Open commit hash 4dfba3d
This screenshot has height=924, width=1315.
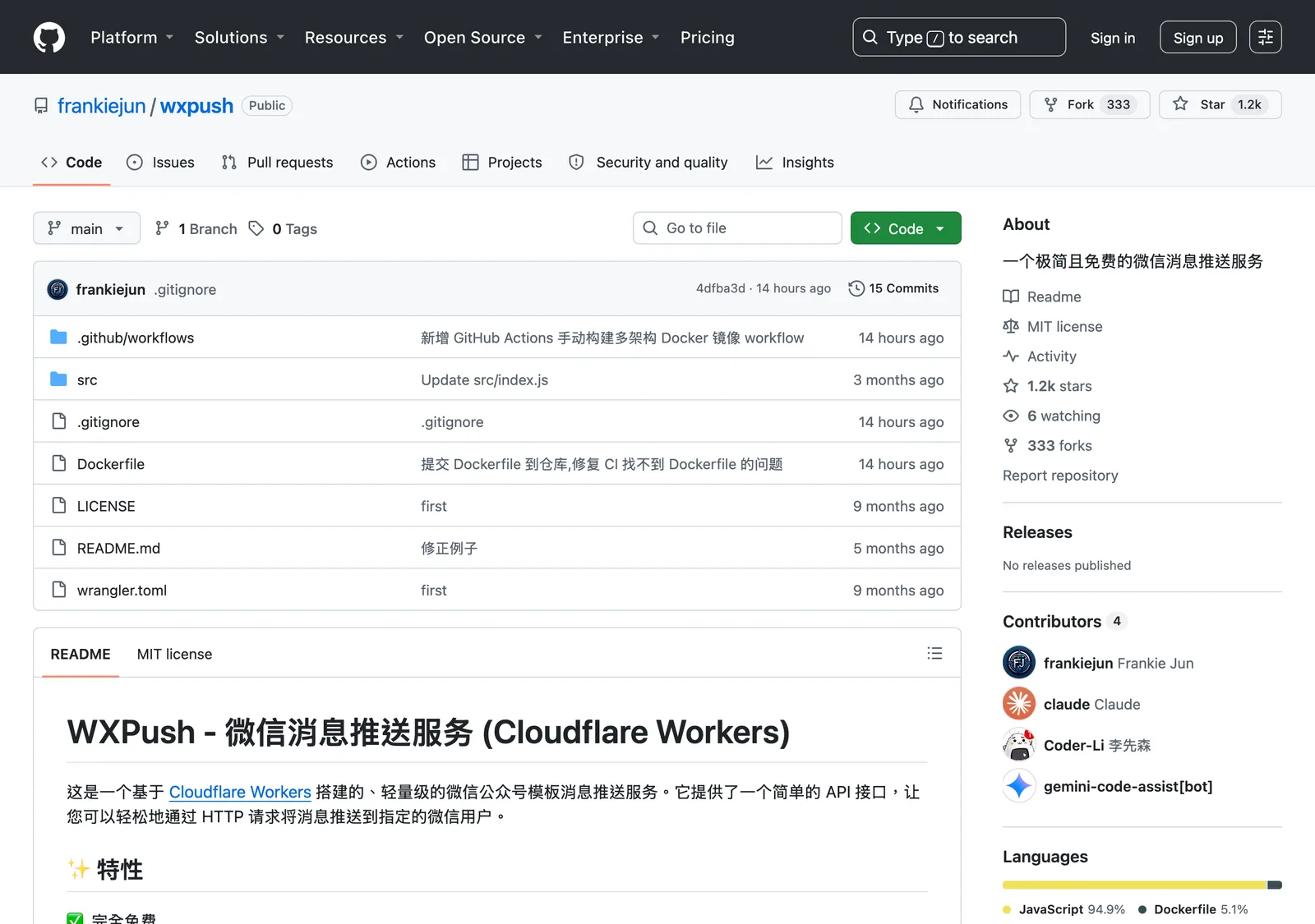pos(720,288)
